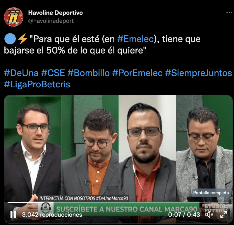Click the De Una headphones logo in video
The image size is (234, 225).
pos(46,208)
